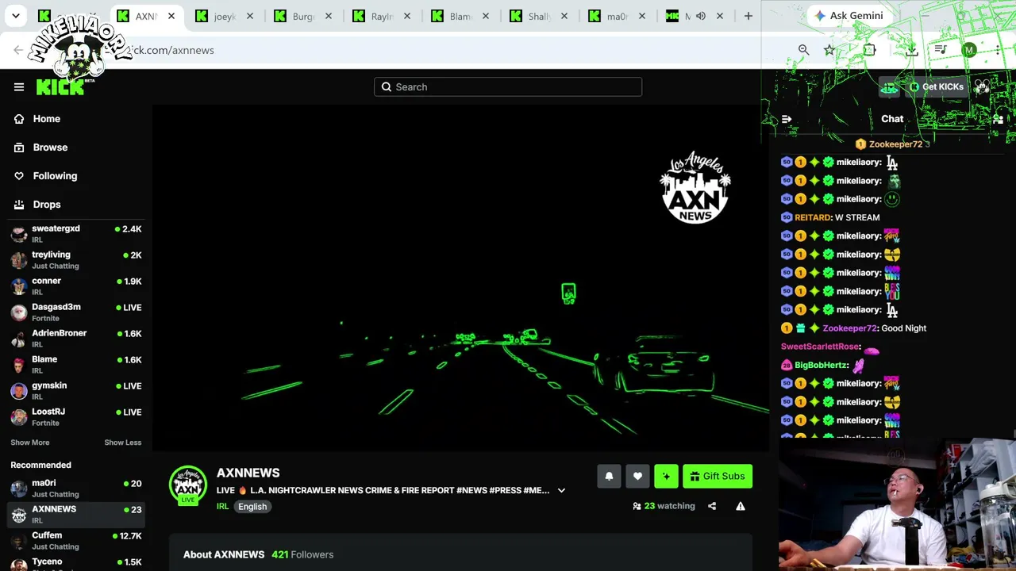The height and width of the screenshot is (571, 1016).
Task: Go to Kick Home in the sidebar
Action: point(47,119)
